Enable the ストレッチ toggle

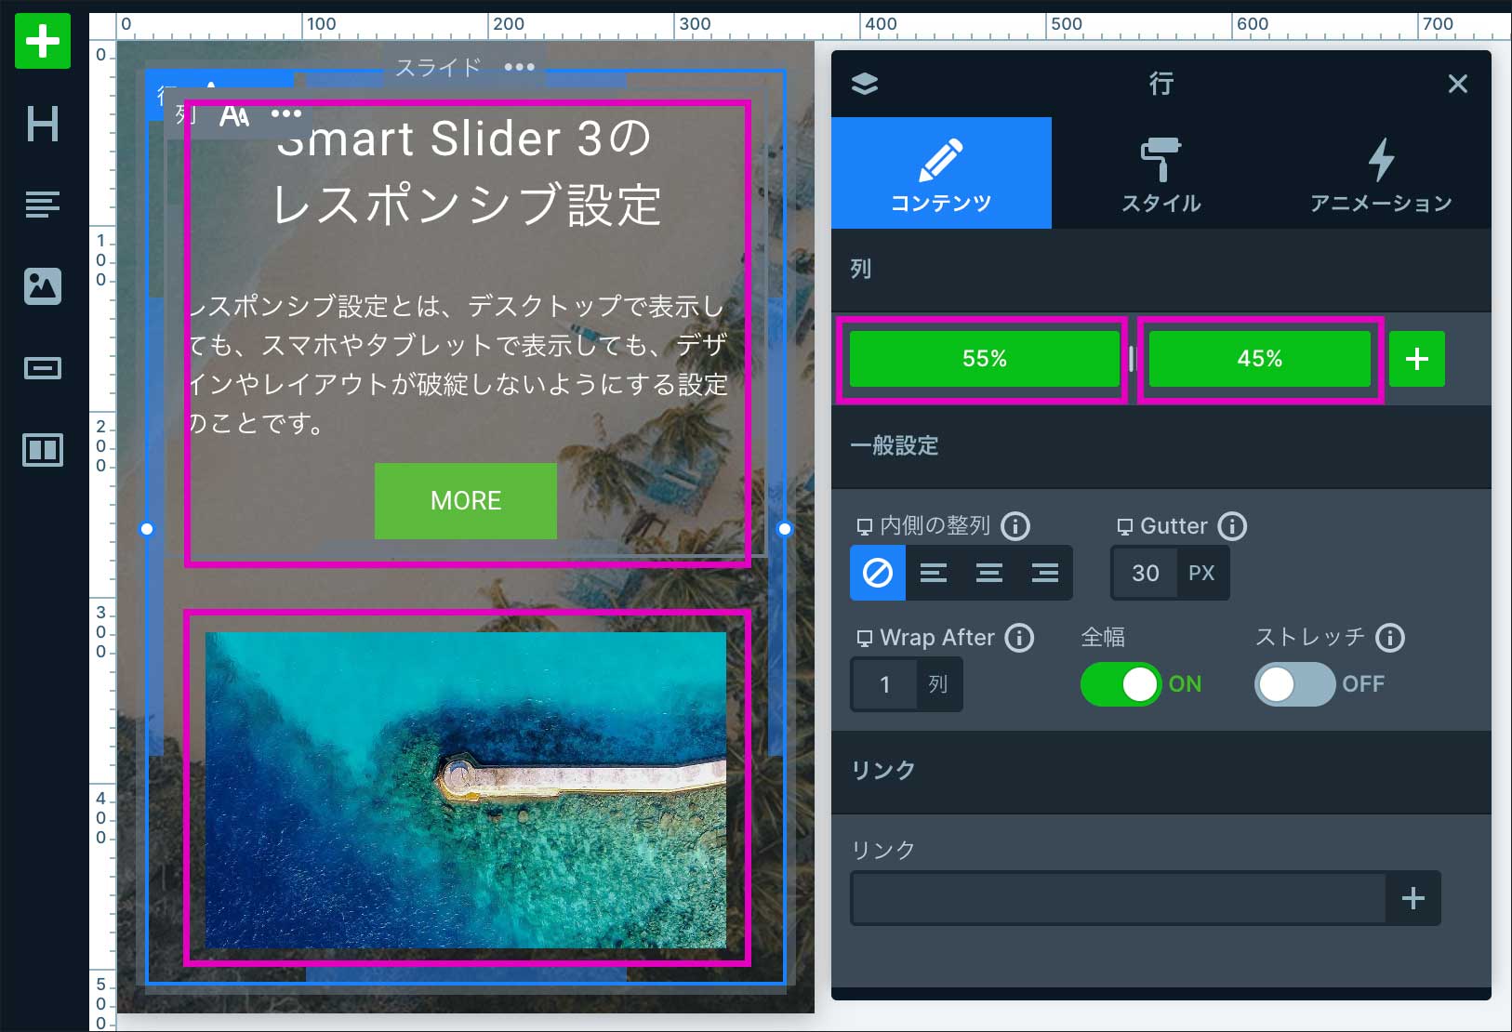1294,684
